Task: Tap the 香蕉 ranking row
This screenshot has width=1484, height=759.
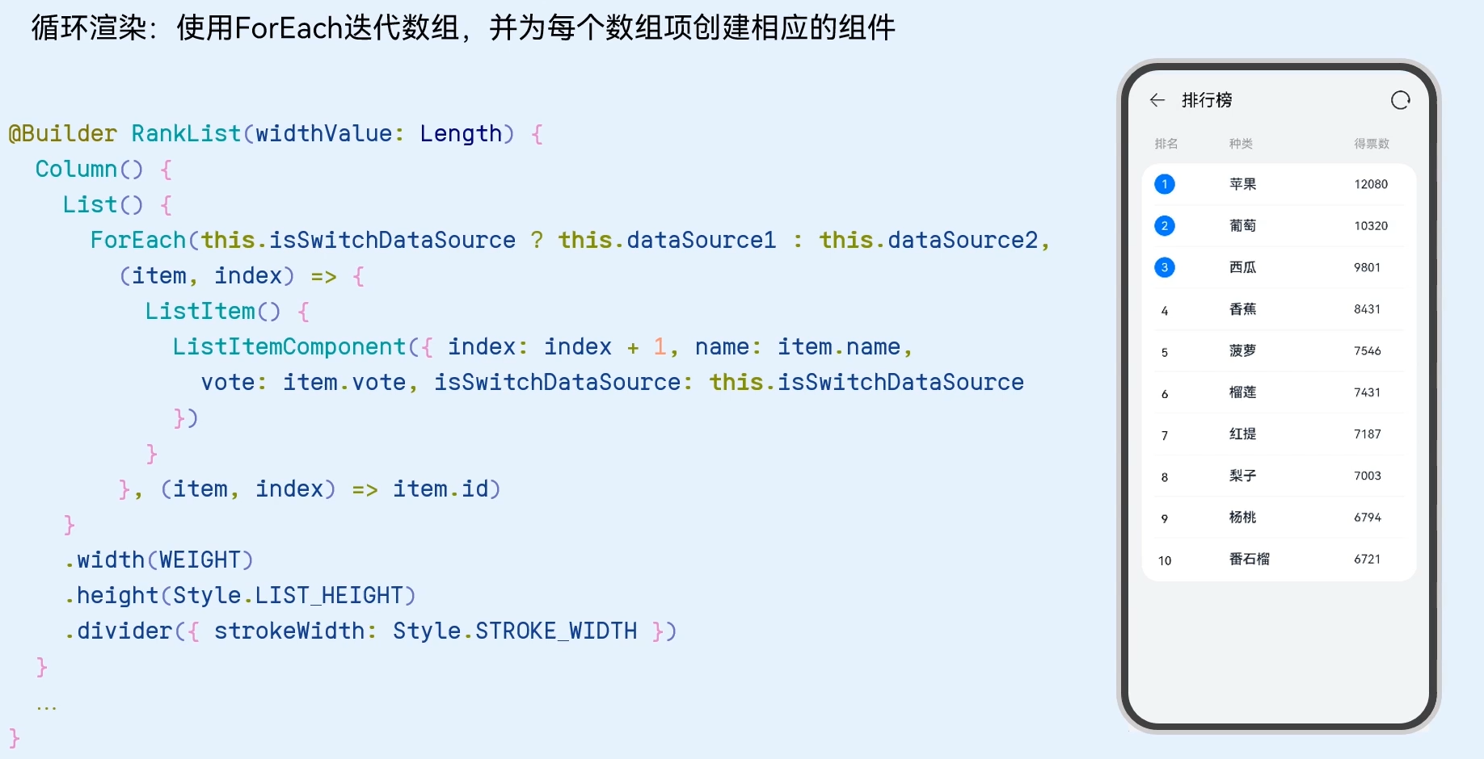Action: [1242, 309]
